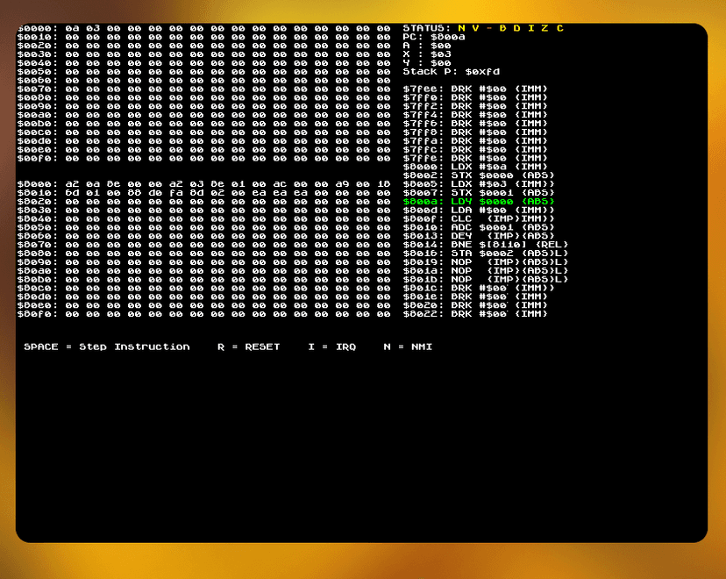The image size is (726, 579).
Task: Click the N flag in the STATUS line
Action: click(x=461, y=28)
